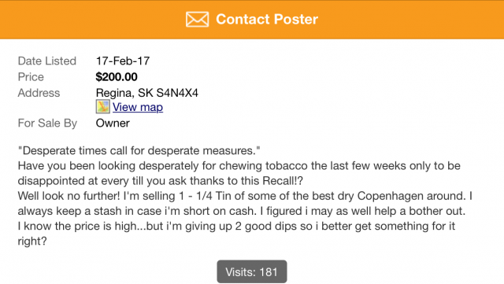
Task: Select the listing date 17-Feb-17
Action: click(123, 61)
